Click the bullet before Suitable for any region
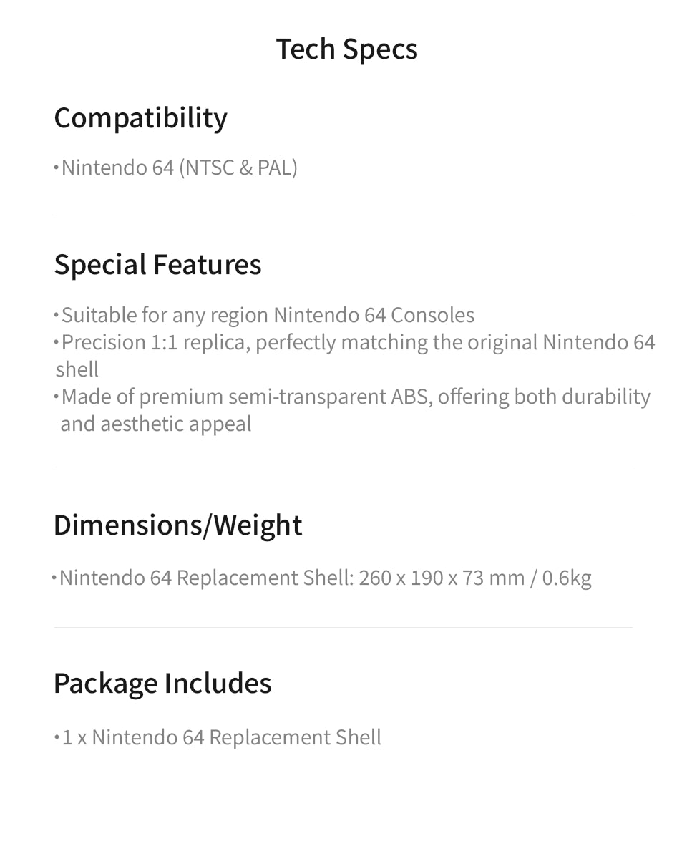Viewport: 687px width, 859px height. click(56, 315)
